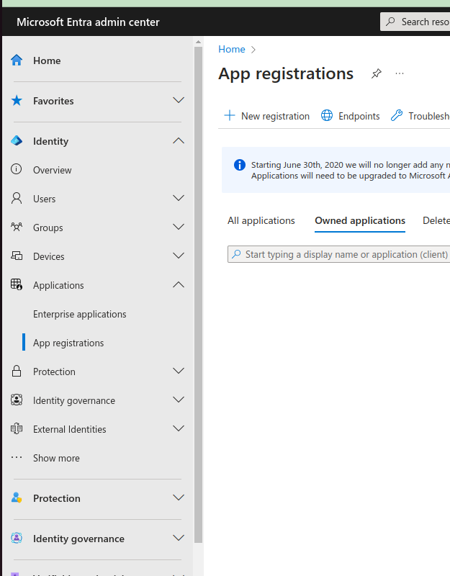Click the Home breadcrumb link
Image resolution: width=450 pixels, height=576 pixels.
[x=231, y=49]
